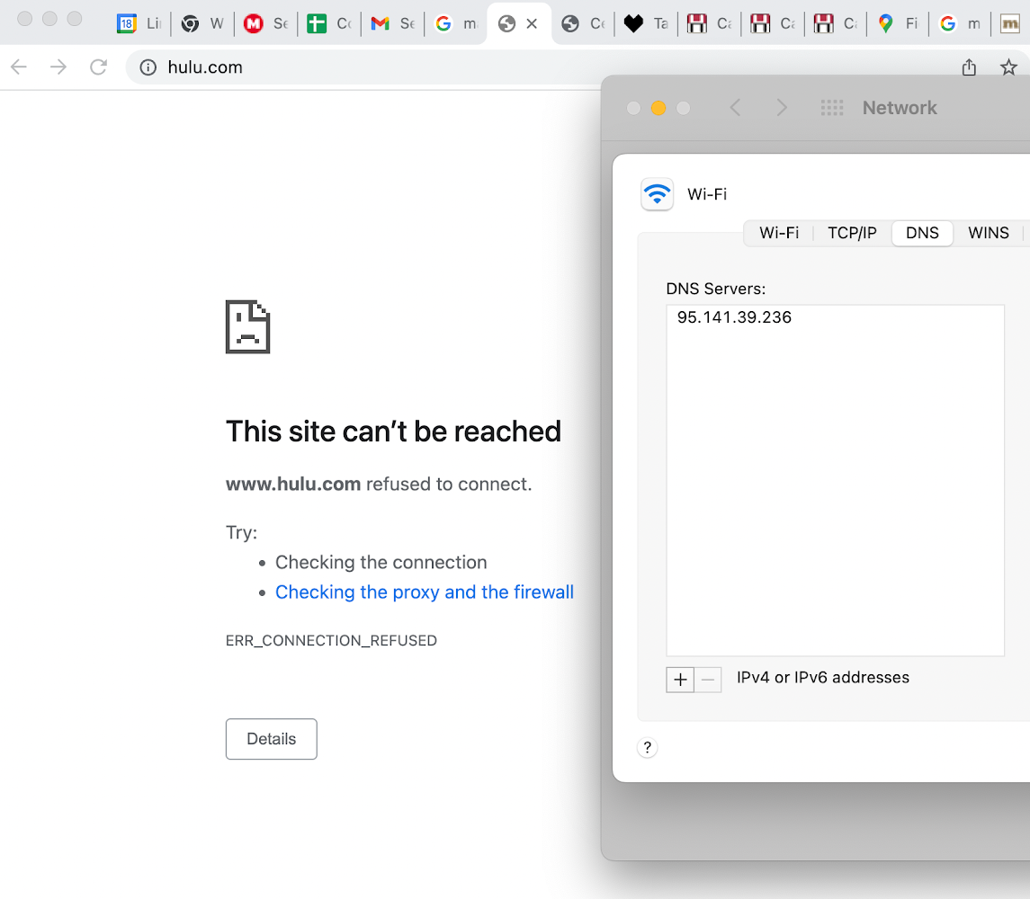Reload the hulu.com page
Screen dimensions: 1030x899
tap(99, 67)
